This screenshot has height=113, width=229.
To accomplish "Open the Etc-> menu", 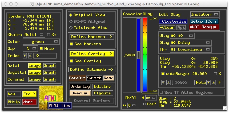I will (x=29, y=94).
